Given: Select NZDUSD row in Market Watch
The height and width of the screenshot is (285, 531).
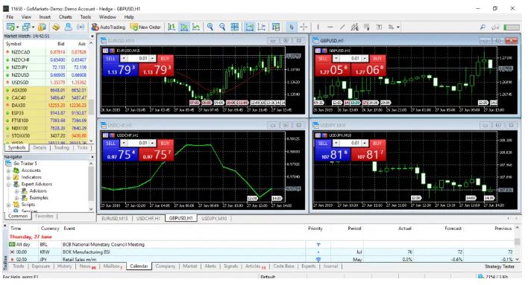Looking at the screenshot, I should point(46,74).
